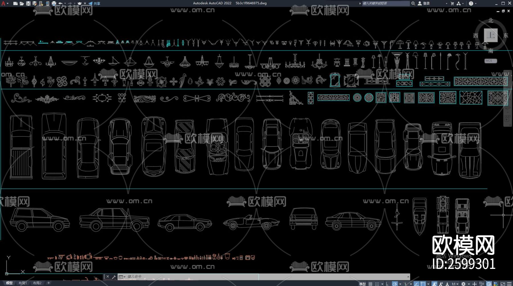Switch to the 布局2 layout tab
Viewport: 513px width, 286px height.
point(37,283)
